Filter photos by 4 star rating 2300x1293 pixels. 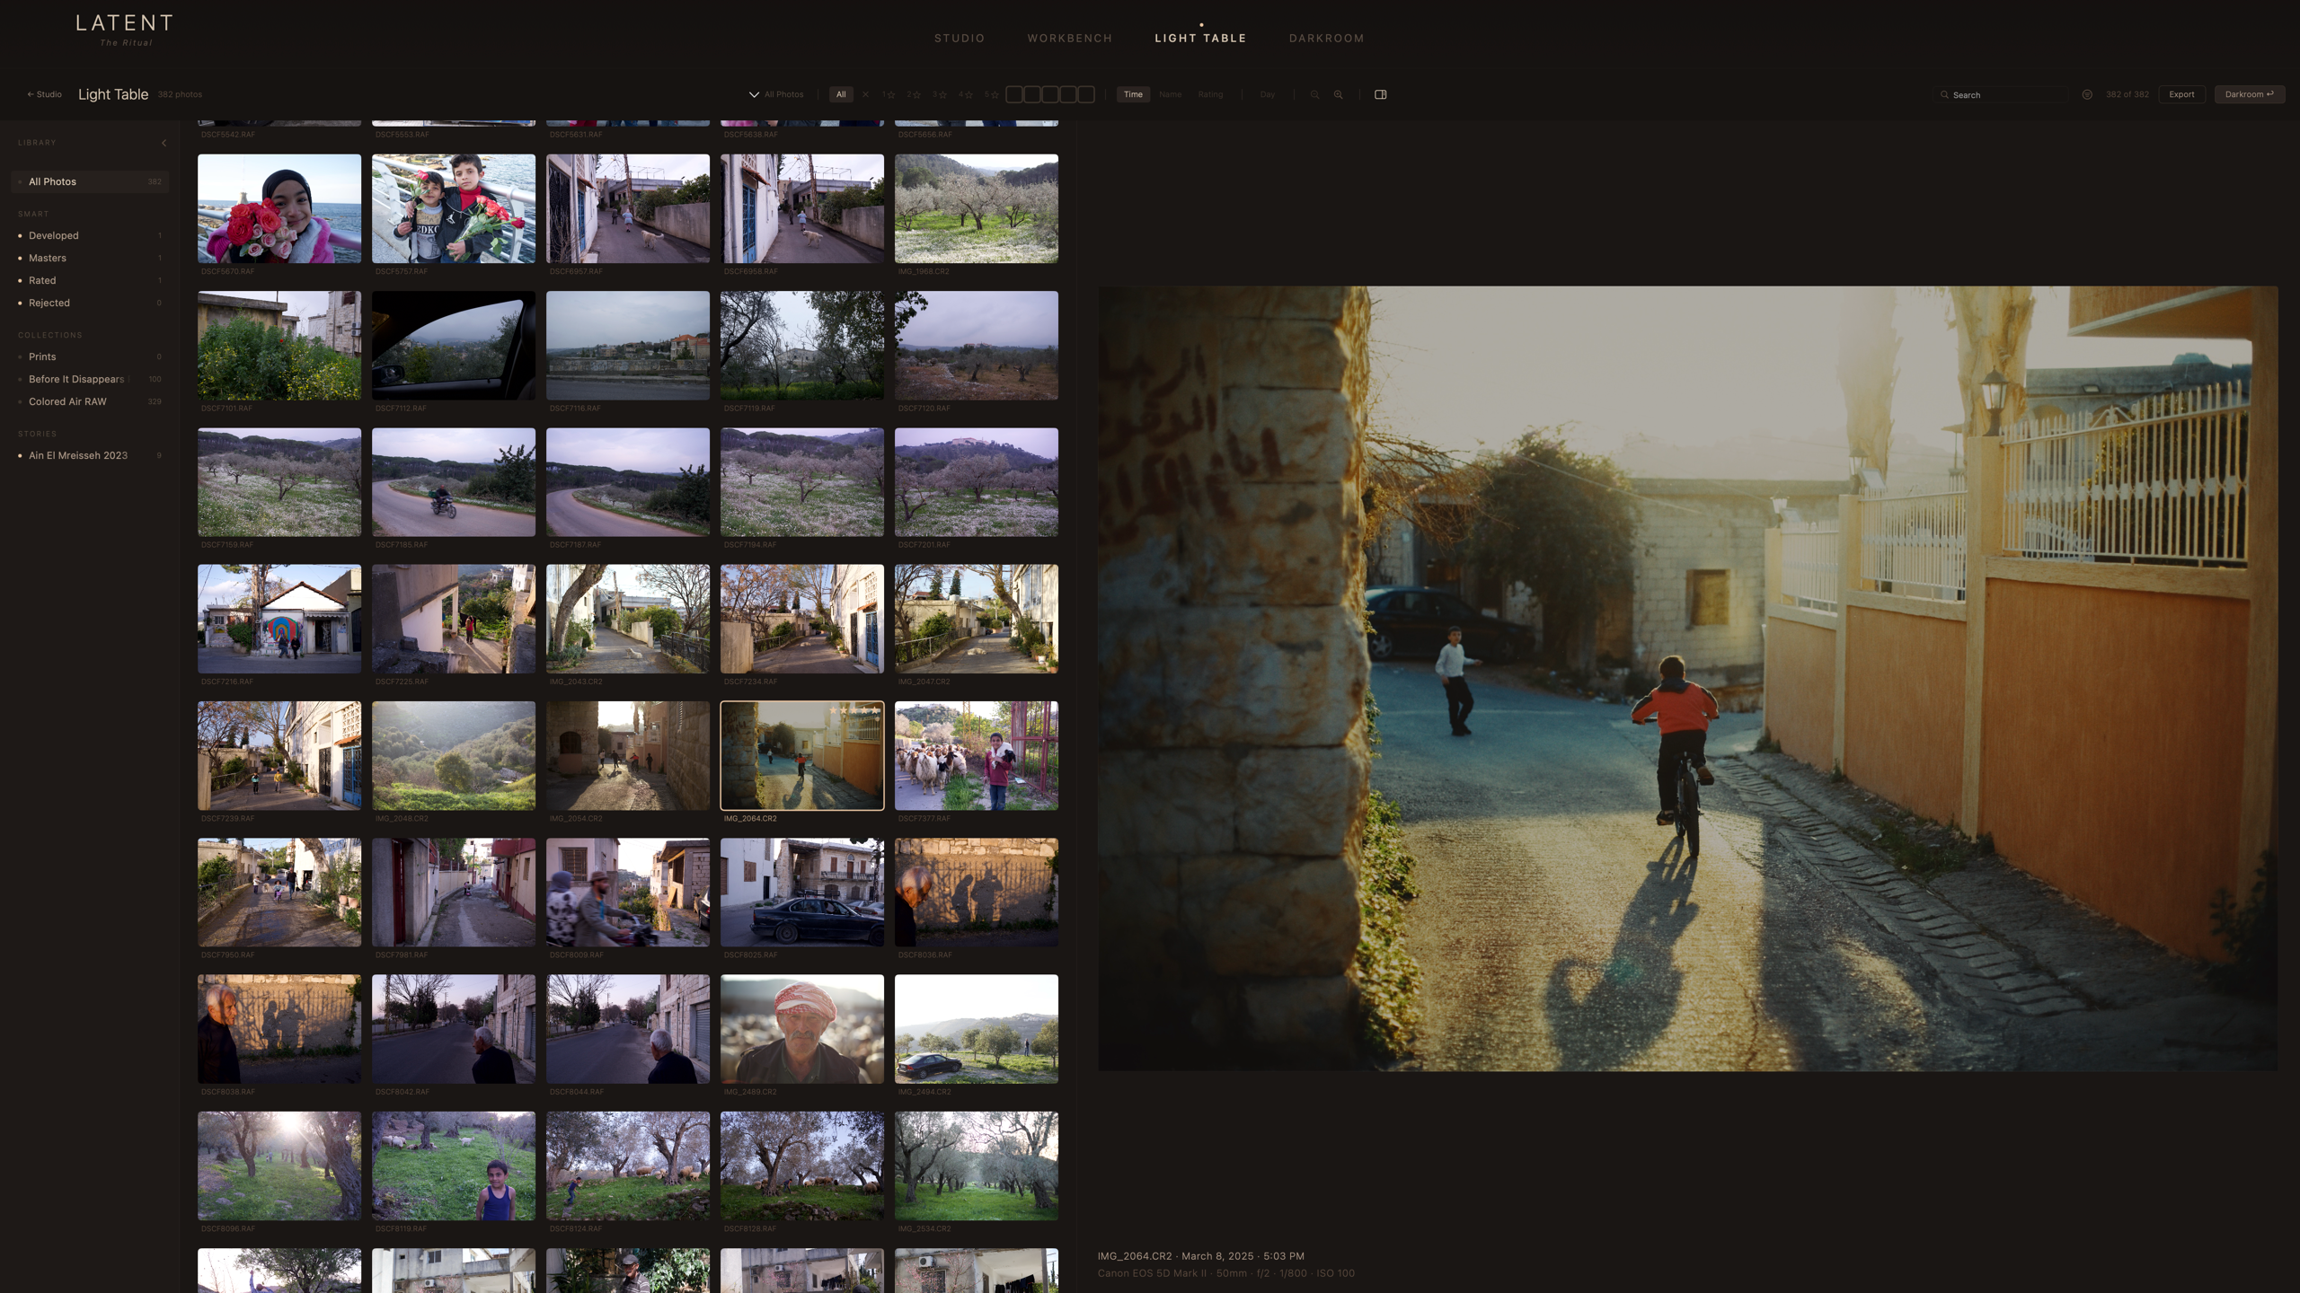click(x=966, y=94)
